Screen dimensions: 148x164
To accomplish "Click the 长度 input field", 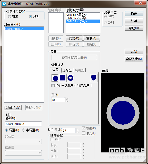I will 74,145.
